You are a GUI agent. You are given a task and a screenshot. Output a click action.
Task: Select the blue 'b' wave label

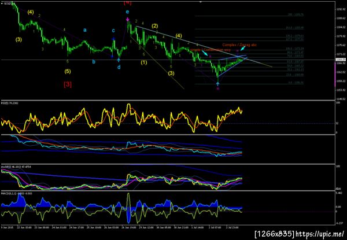tap(94, 62)
